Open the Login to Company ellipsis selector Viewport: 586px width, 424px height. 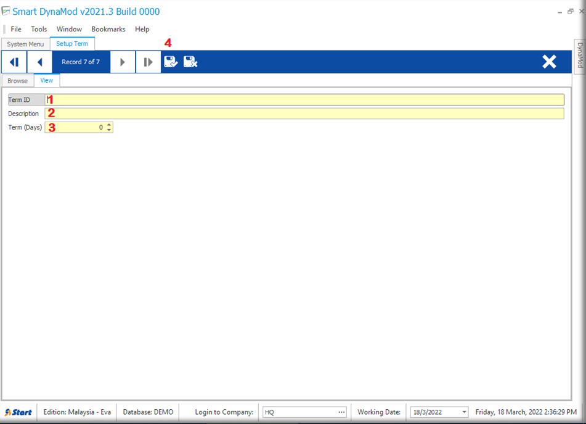click(341, 412)
